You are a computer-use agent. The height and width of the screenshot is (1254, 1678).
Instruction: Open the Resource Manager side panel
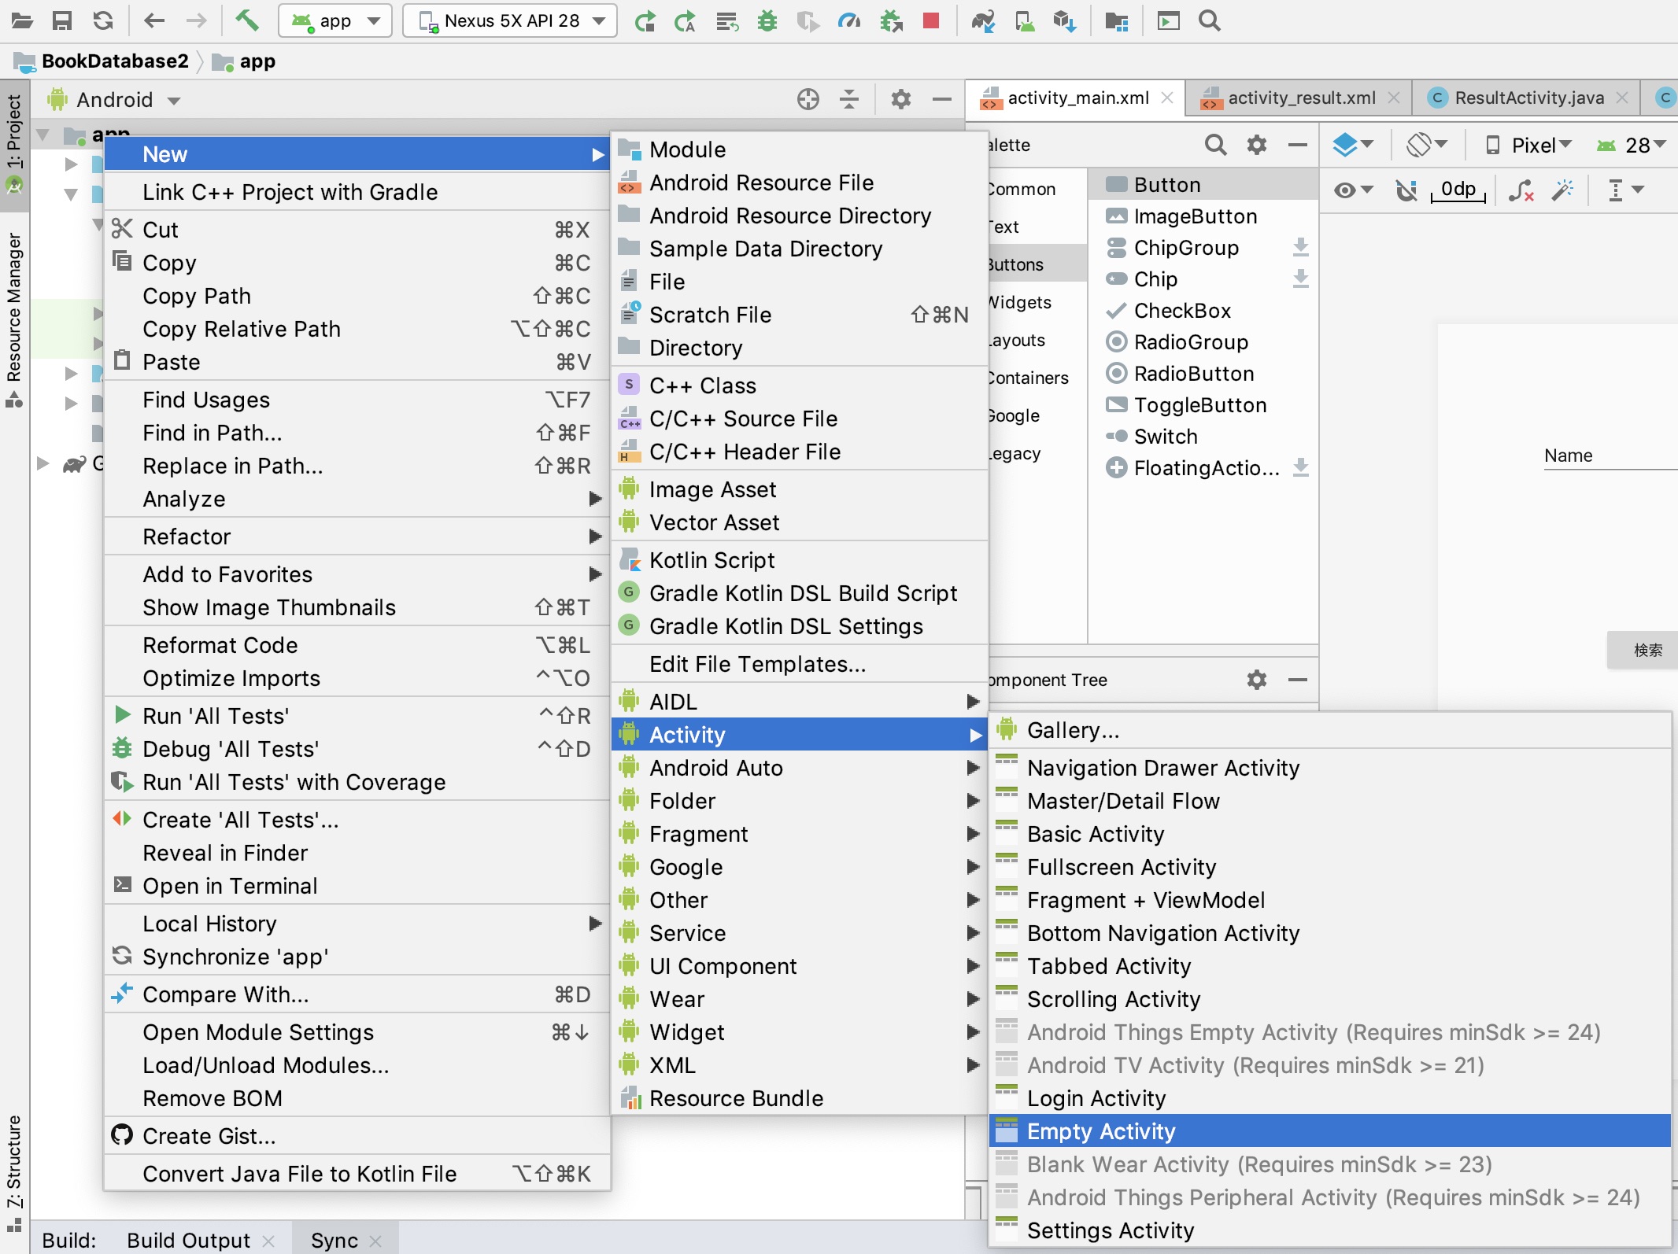point(14,319)
